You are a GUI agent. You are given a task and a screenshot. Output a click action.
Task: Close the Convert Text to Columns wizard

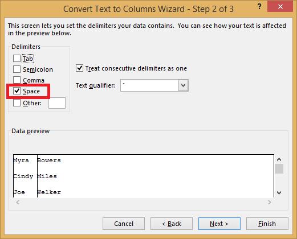(280, 7)
